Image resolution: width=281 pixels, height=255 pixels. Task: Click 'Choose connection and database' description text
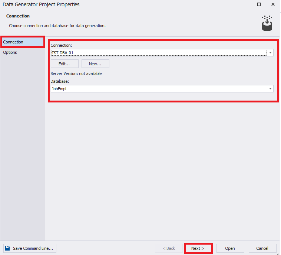pos(57,26)
